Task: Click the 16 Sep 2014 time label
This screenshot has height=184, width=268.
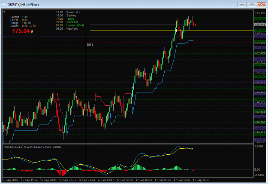Action: point(10,180)
